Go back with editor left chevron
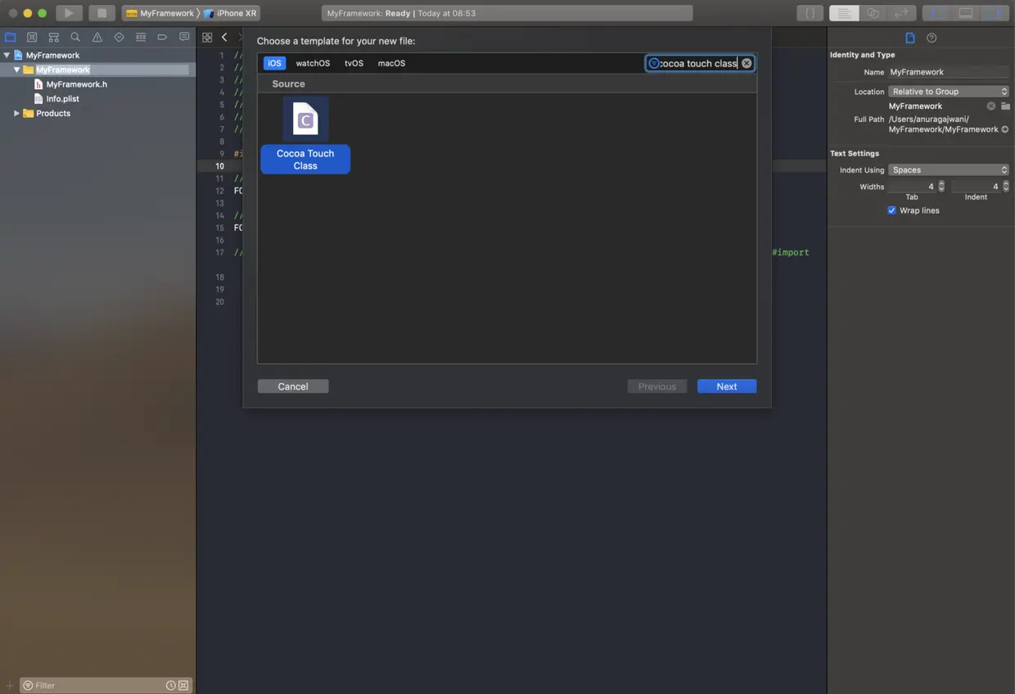This screenshot has height=694, width=1015. 224,38
